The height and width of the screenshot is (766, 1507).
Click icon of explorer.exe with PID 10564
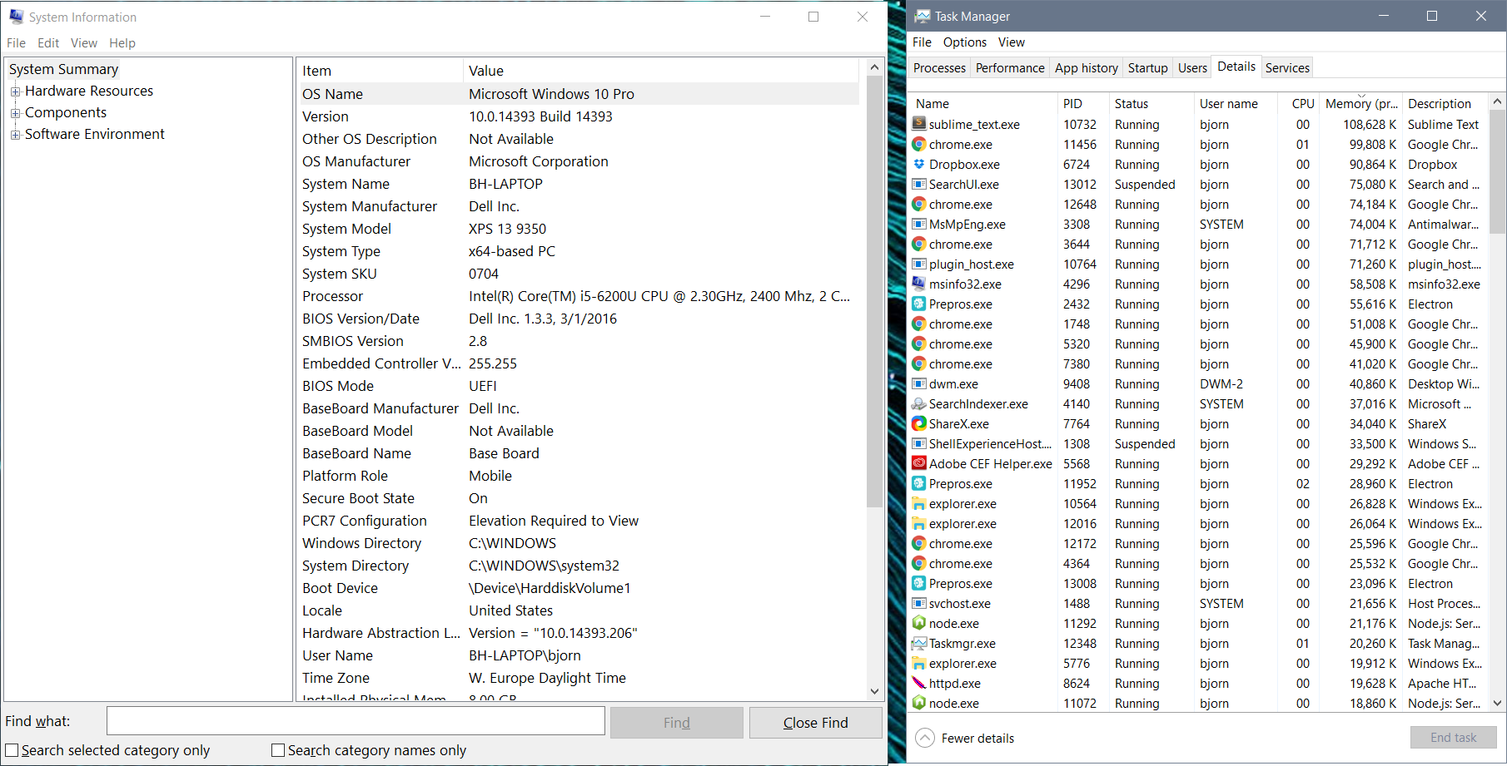(x=918, y=503)
